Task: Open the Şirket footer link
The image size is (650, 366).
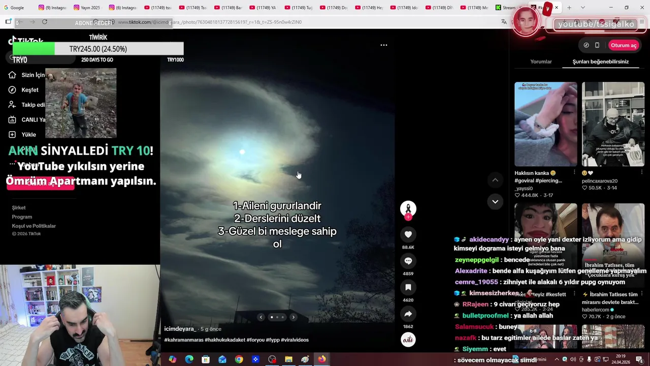Action: coord(19,207)
